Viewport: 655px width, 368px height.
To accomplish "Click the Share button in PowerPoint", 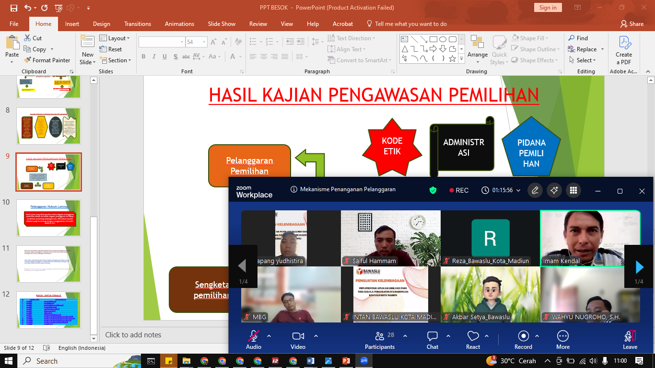I will [x=632, y=24].
